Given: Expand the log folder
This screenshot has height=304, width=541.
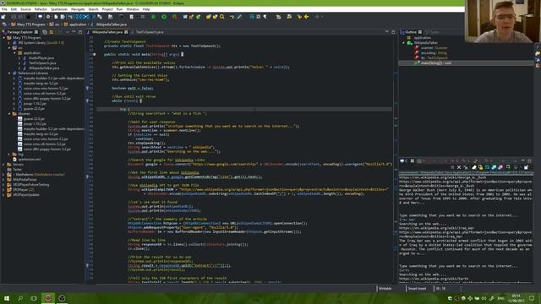Looking at the screenshot, I should [x=9, y=155].
